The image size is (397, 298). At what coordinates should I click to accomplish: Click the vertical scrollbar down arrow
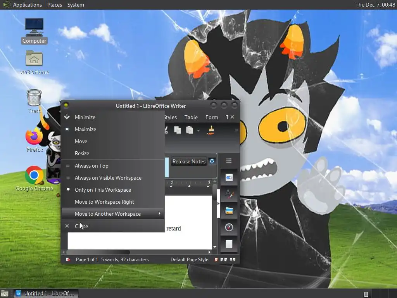click(215, 247)
